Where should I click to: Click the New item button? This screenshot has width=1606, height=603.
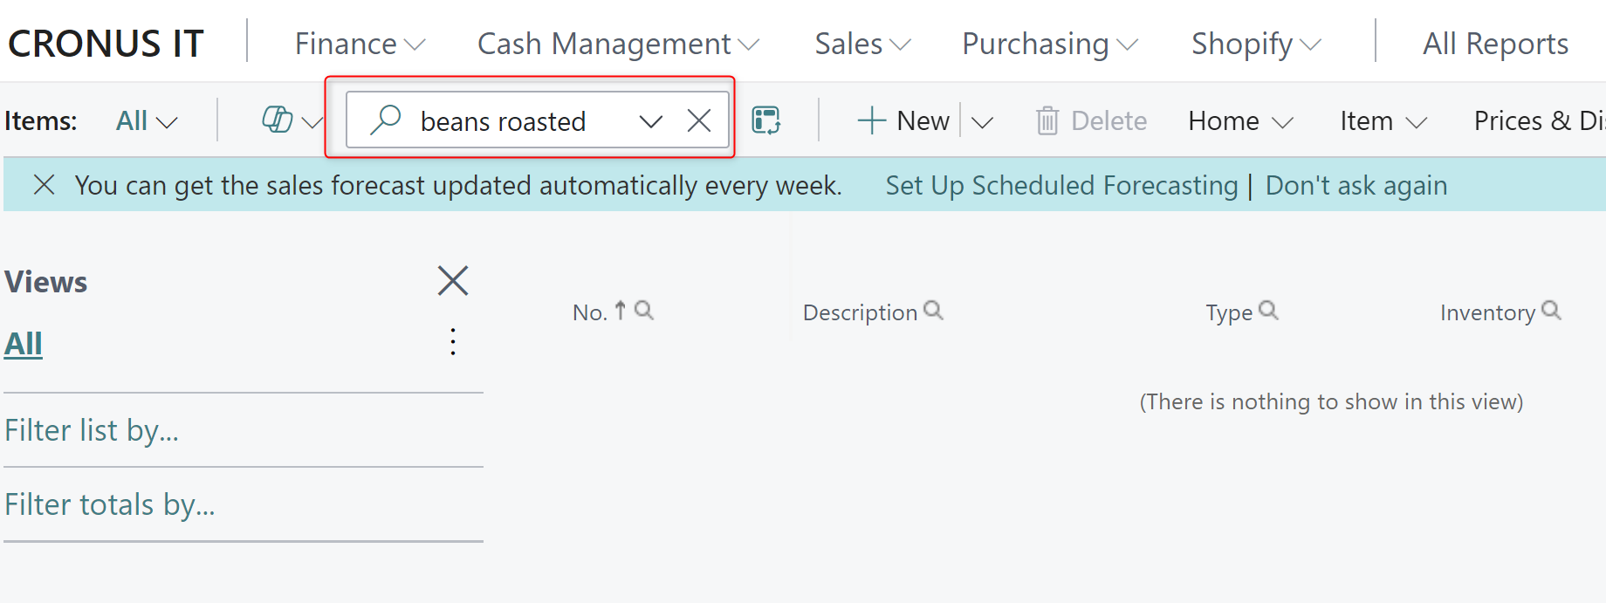coord(904,120)
